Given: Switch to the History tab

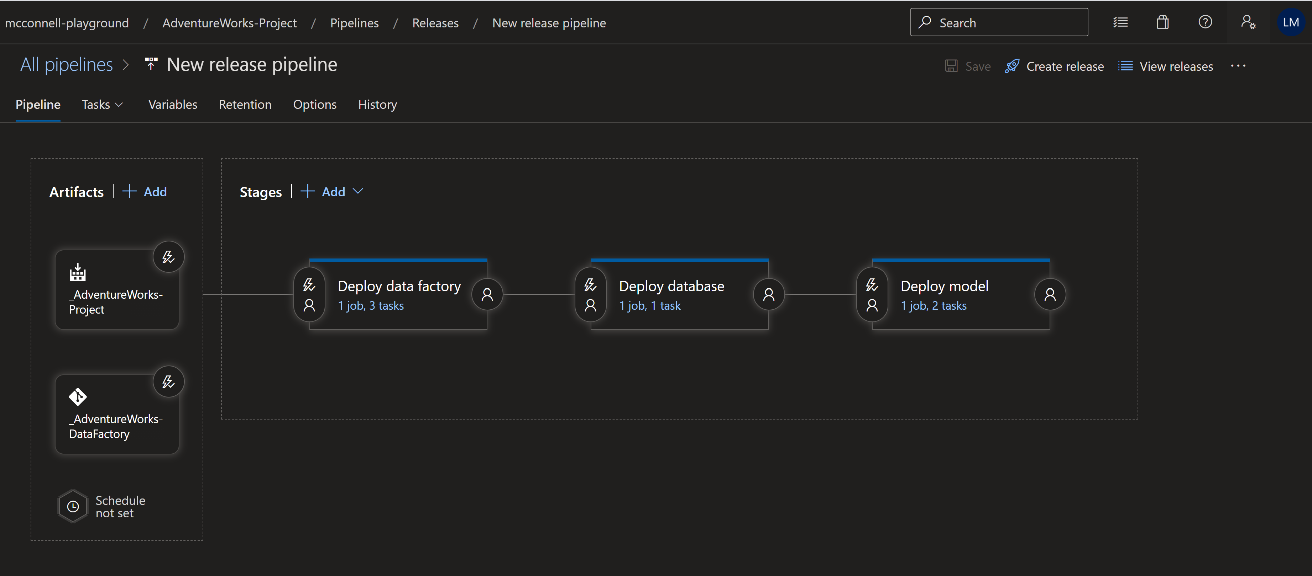Looking at the screenshot, I should (377, 104).
